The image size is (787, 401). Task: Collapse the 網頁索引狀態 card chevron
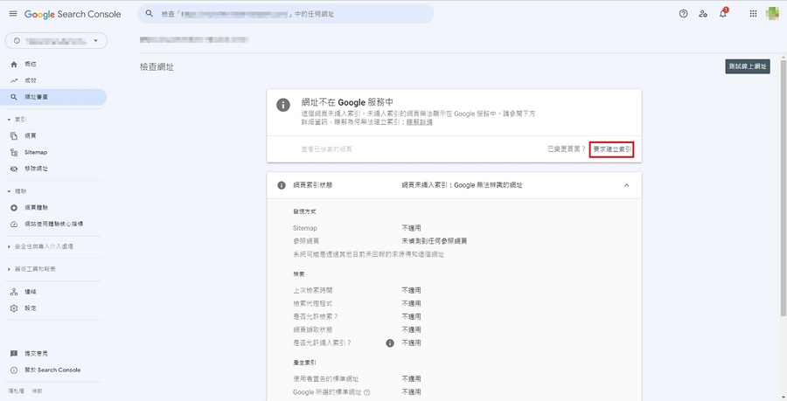click(626, 185)
